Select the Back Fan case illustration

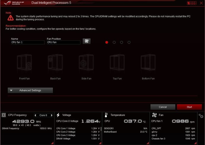point(55,62)
